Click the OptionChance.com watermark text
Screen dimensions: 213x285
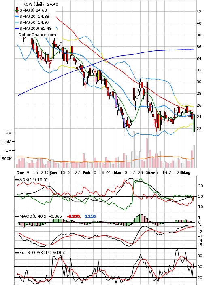[x=37, y=35]
